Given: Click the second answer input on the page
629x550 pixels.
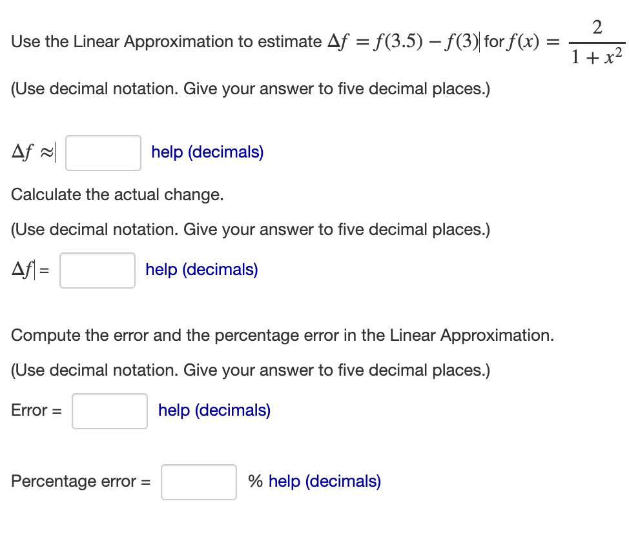Looking at the screenshot, I should [x=97, y=270].
